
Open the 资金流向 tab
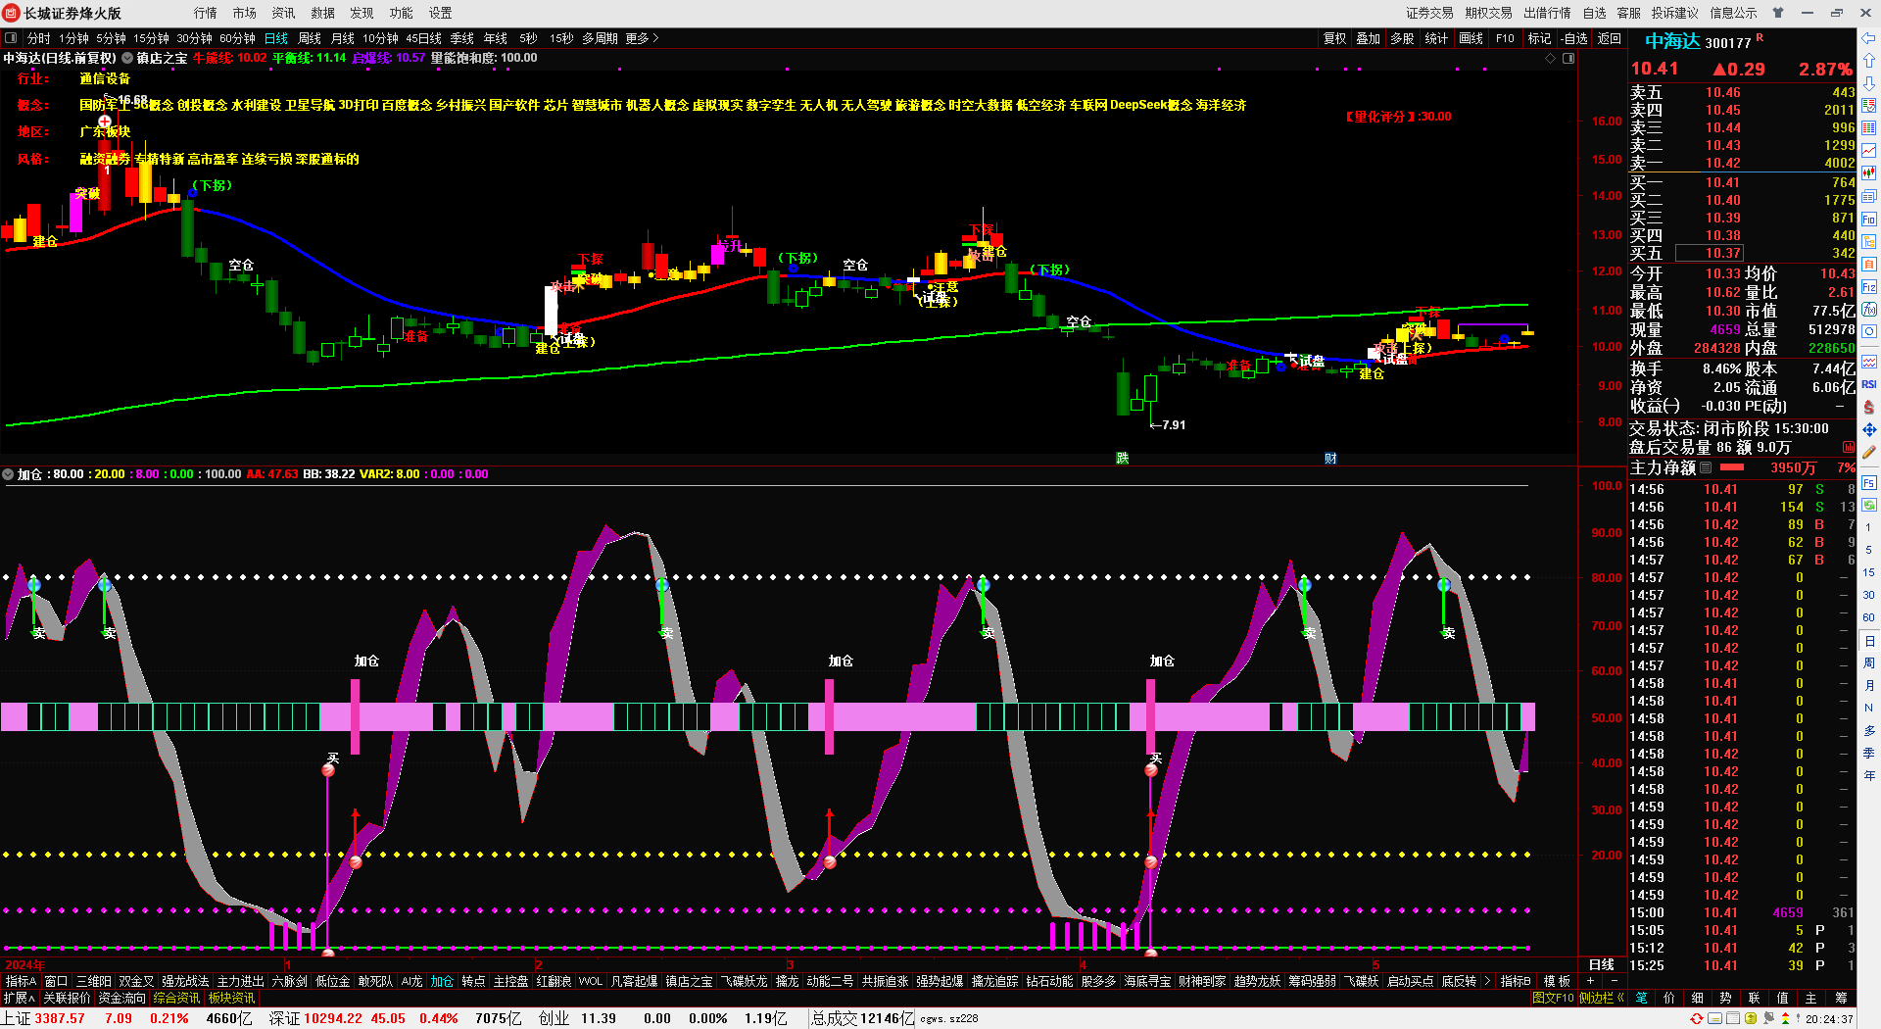122,998
